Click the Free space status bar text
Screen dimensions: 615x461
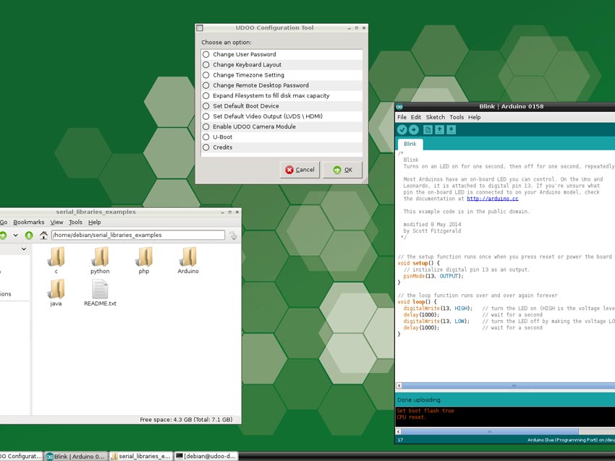[x=186, y=420]
